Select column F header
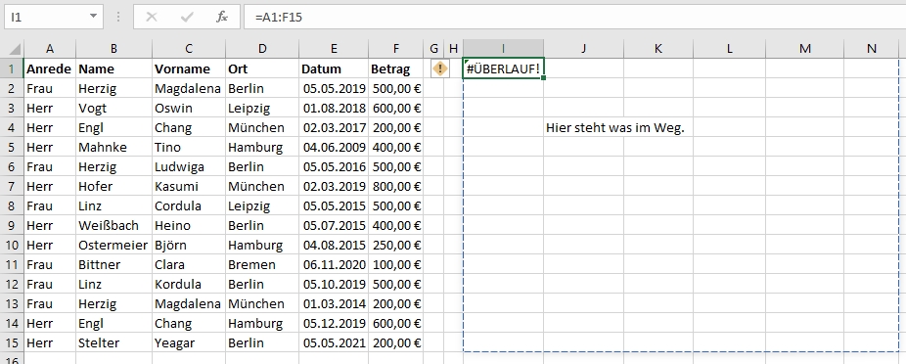Viewport: 906px width, 364px height. coord(396,49)
